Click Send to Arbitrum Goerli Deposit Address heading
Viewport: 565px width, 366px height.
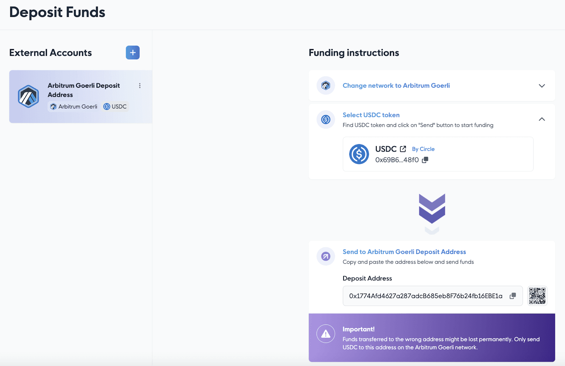click(x=404, y=252)
